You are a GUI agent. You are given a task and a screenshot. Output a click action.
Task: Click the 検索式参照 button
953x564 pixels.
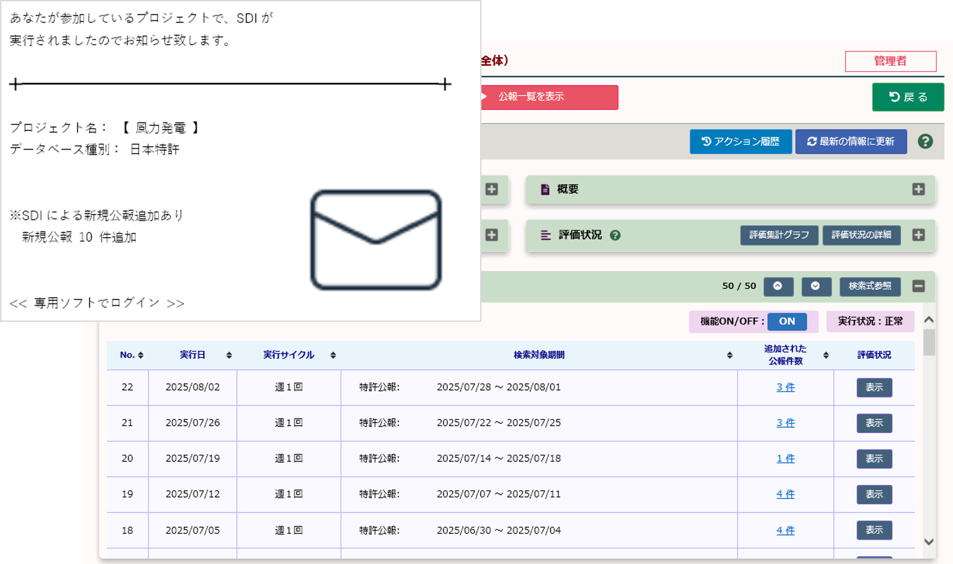pyautogui.click(x=870, y=286)
